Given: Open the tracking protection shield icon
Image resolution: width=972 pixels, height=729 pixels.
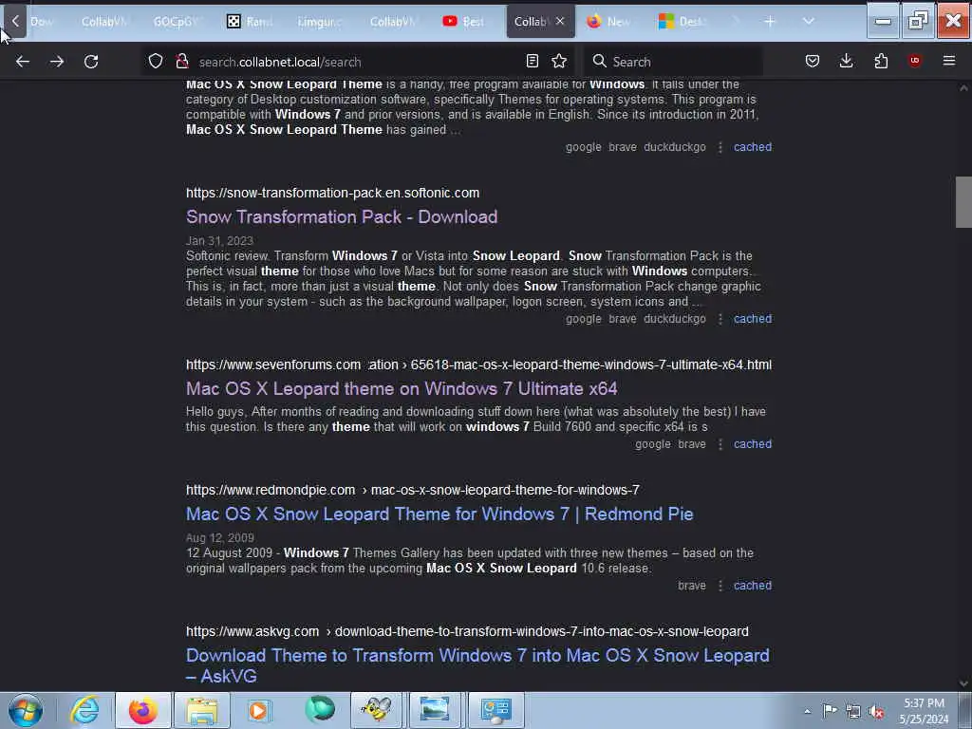Looking at the screenshot, I should point(156,61).
